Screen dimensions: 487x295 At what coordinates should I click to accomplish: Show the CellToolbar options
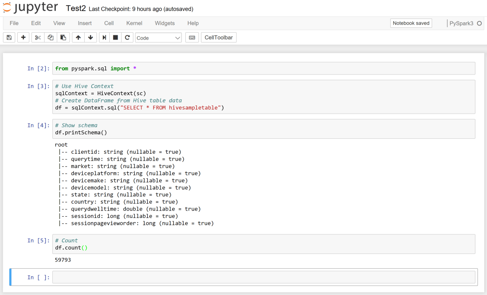coord(219,37)
